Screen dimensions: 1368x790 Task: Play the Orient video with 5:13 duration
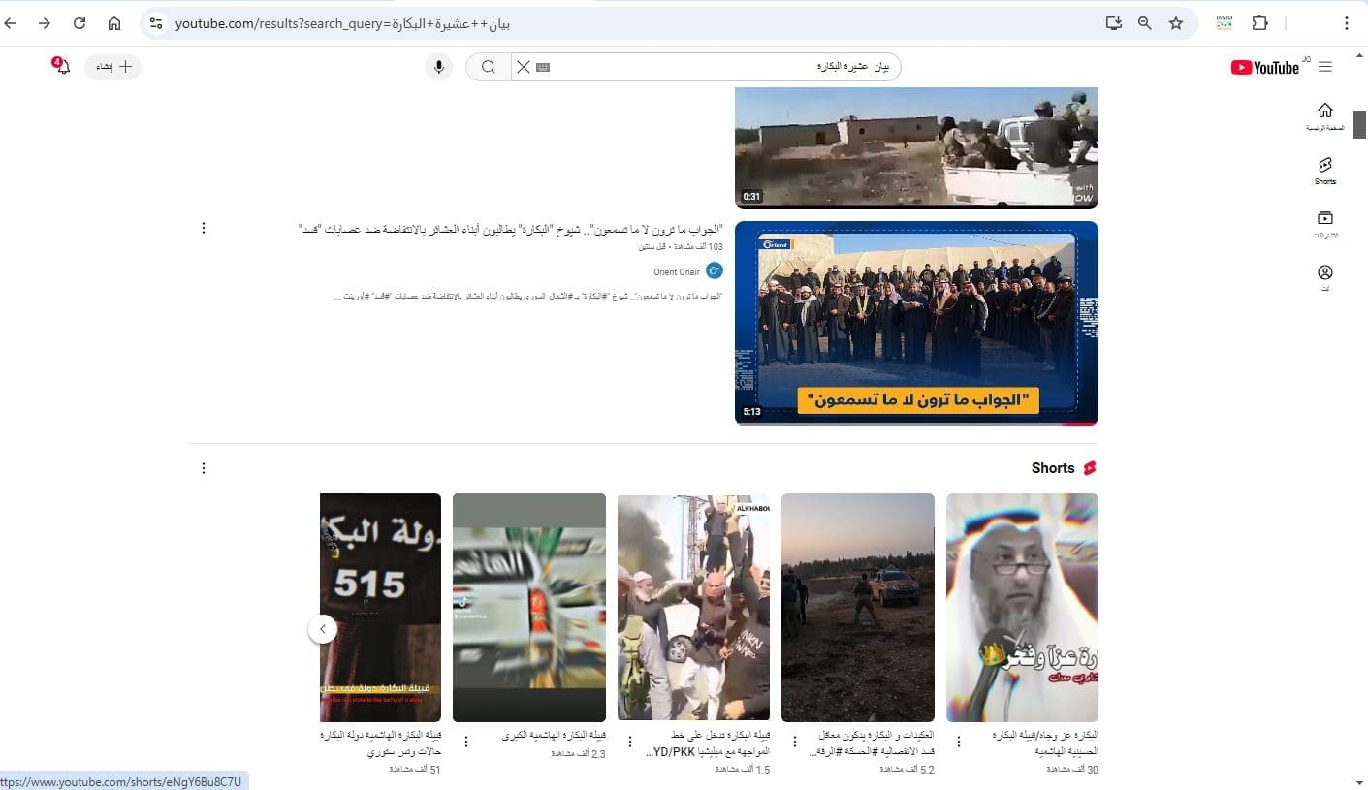(916, 323)
